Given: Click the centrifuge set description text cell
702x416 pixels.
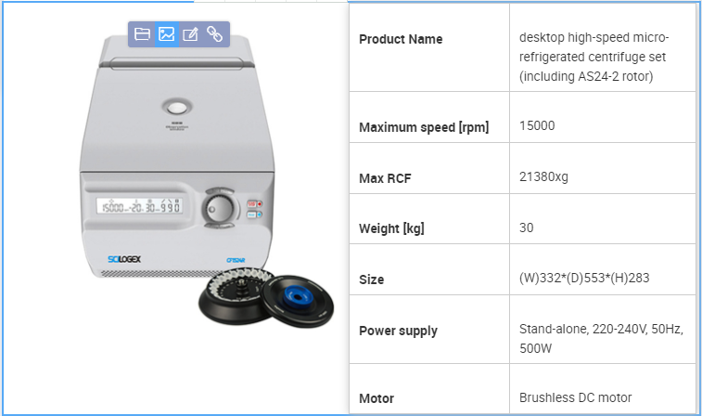Looking at the screenshot, I should tap(603, 47).
